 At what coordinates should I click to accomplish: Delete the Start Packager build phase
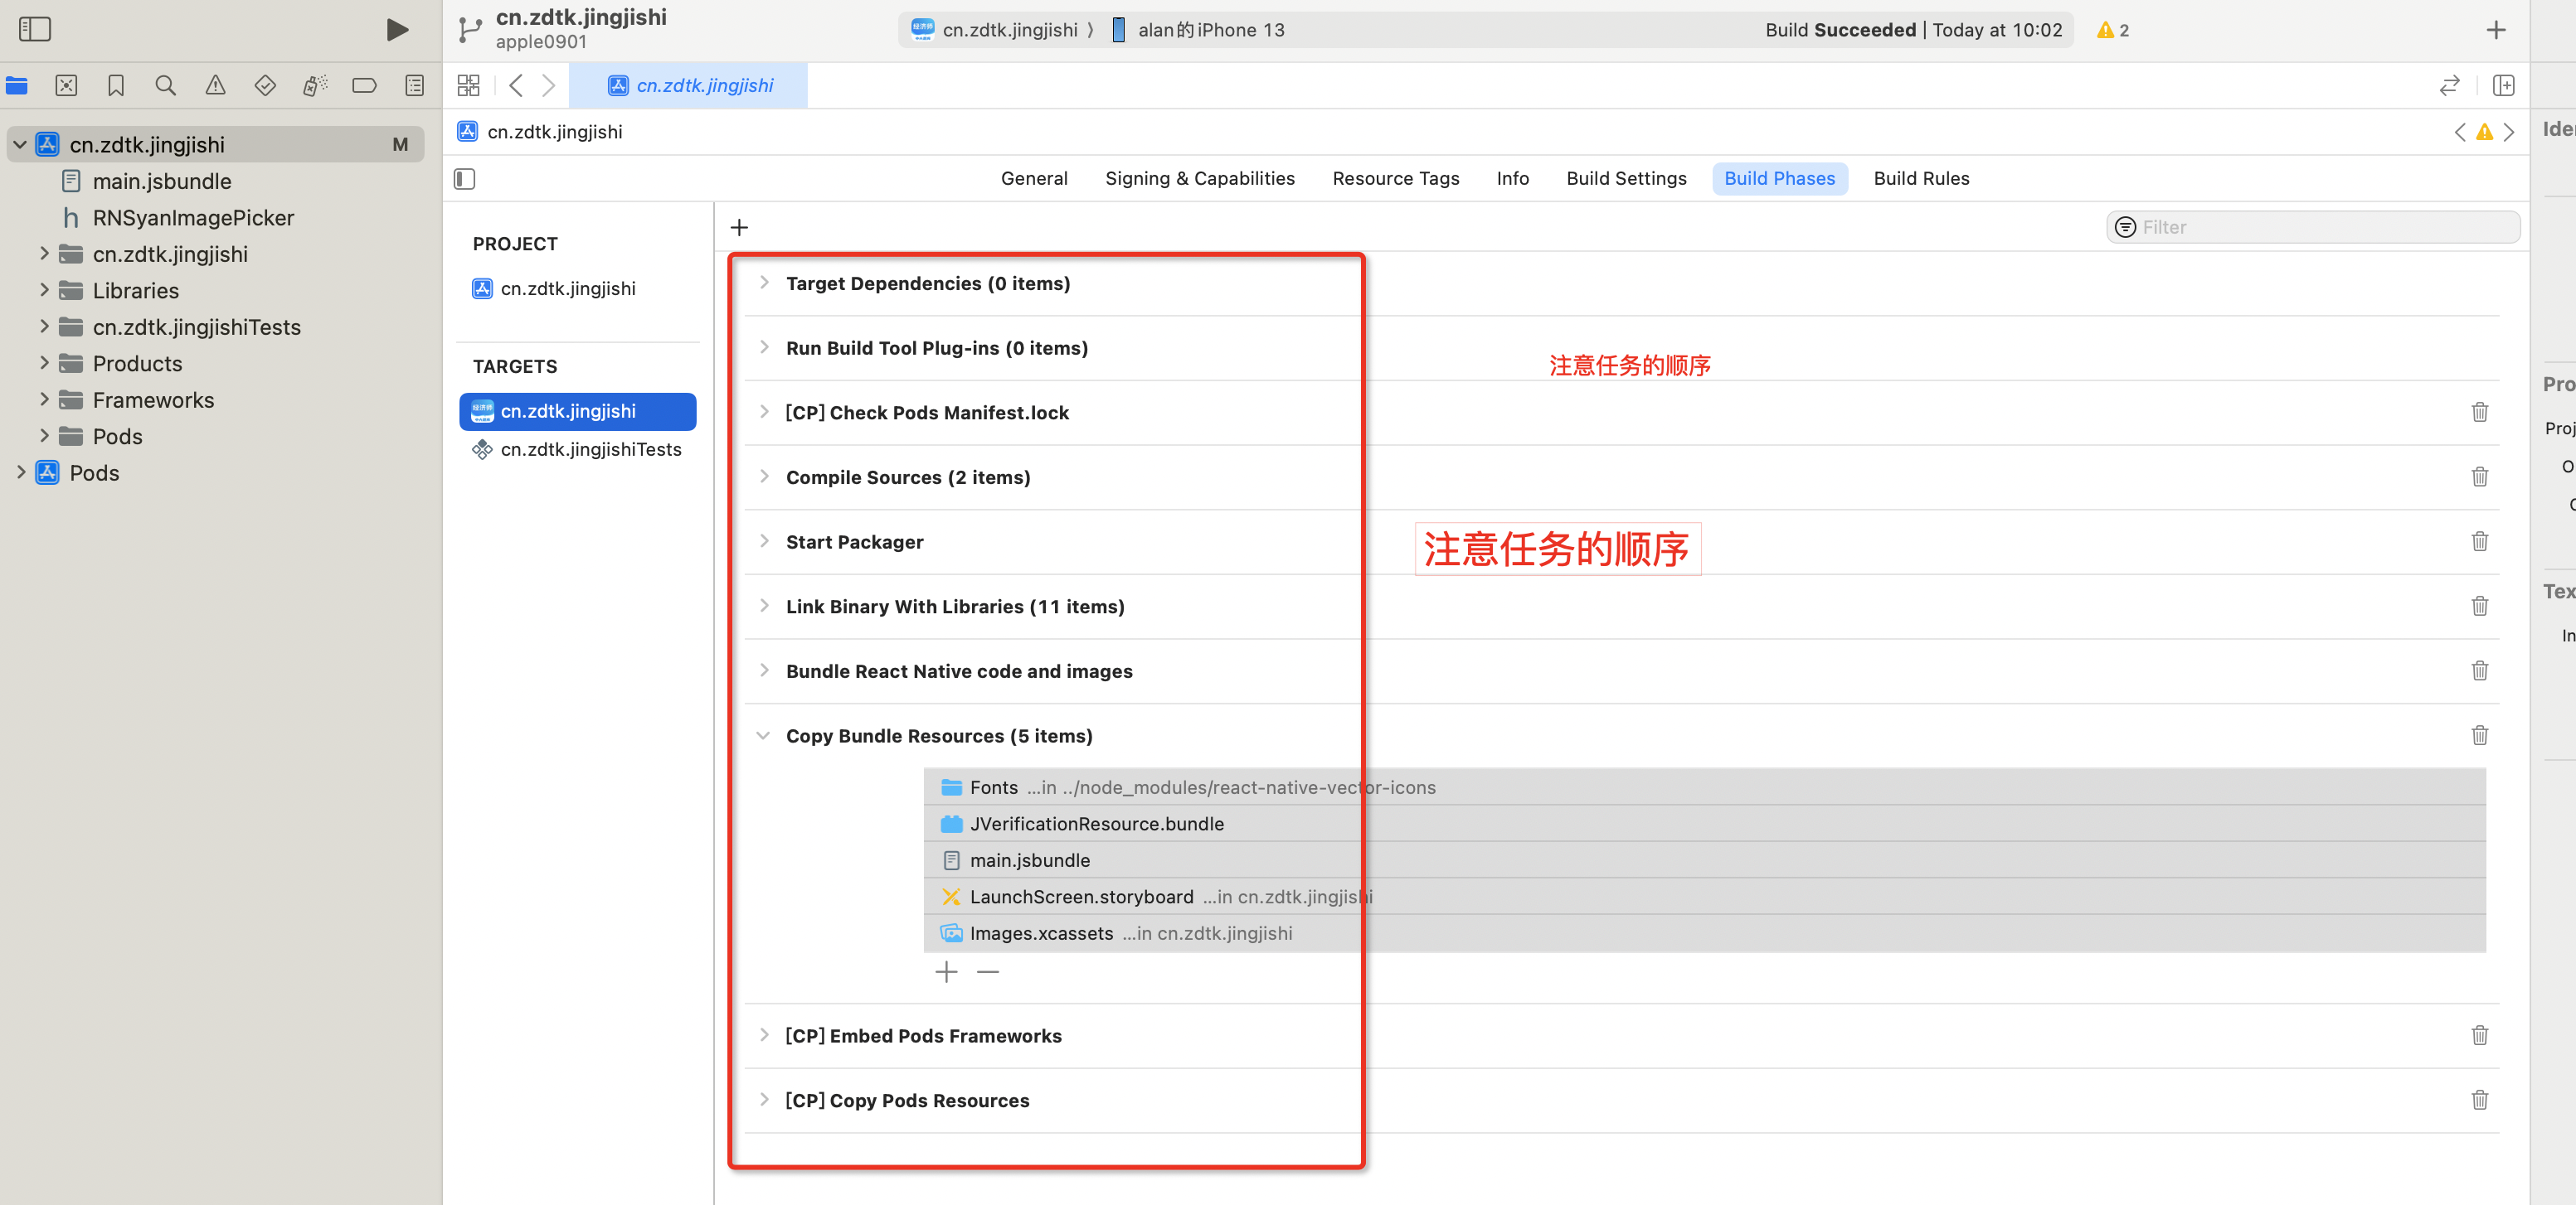pos(2479,541)
